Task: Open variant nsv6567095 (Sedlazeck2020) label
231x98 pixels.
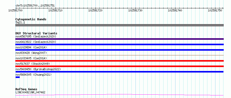Action: [x=36, y=36]
